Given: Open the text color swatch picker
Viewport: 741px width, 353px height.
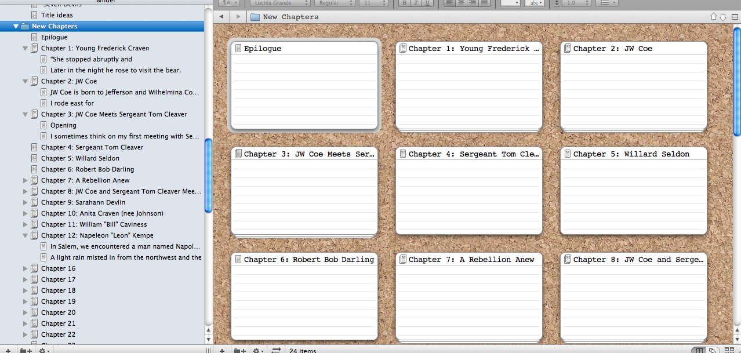Looking at the screenshot, I should [510, 3].
